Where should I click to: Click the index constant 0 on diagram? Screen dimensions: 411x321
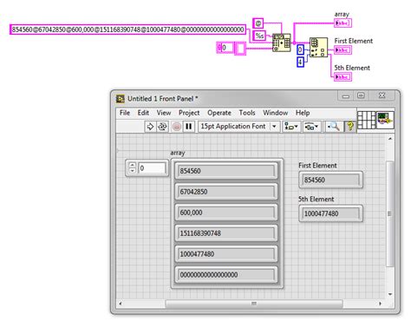pos(301,49)
